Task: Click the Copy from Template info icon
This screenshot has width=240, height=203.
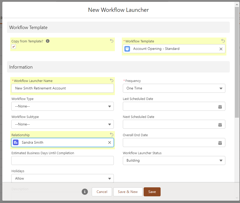Action: 48,41
